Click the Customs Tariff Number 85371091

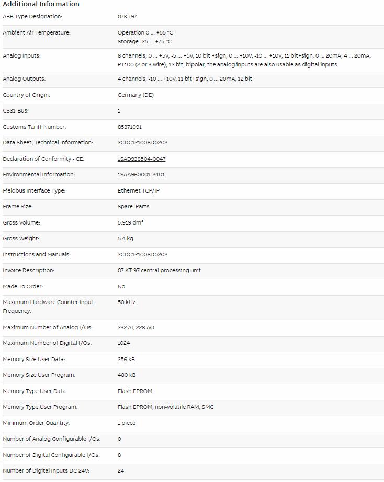click(x=129, y=127)
